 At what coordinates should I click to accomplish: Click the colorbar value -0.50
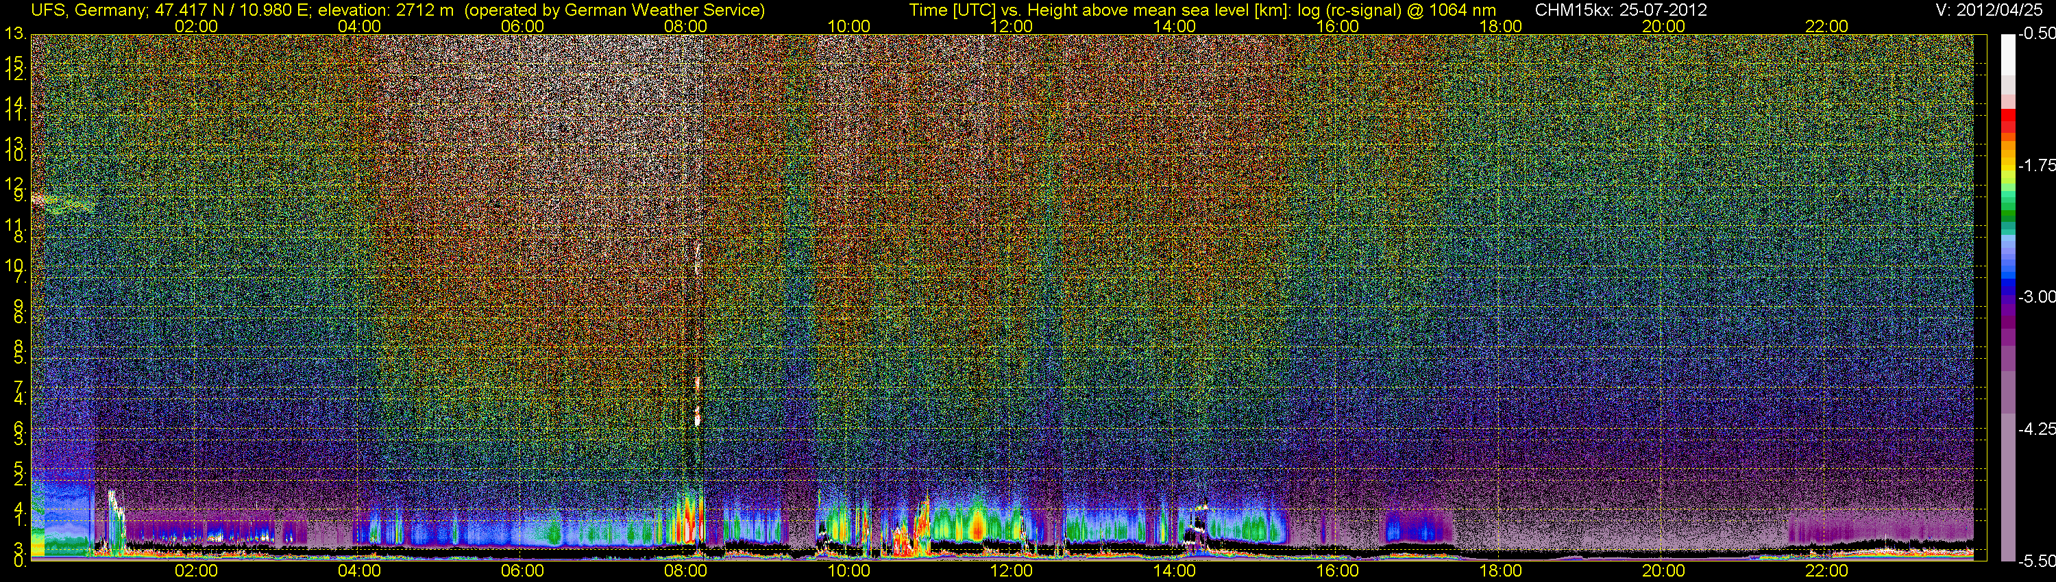tap(2037, 34)
